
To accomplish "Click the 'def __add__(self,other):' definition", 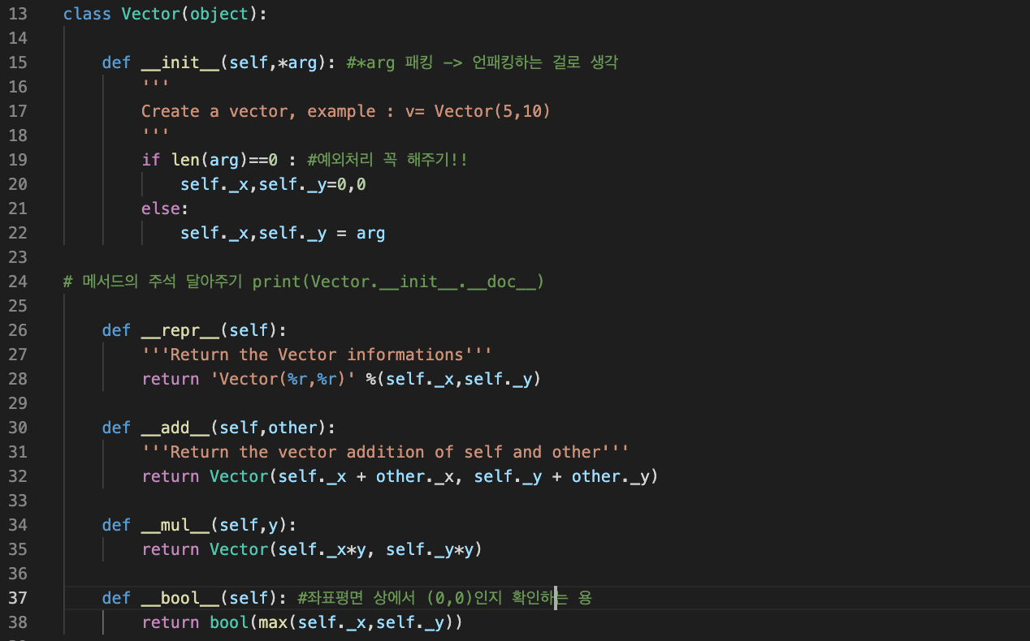I will 219,428.
